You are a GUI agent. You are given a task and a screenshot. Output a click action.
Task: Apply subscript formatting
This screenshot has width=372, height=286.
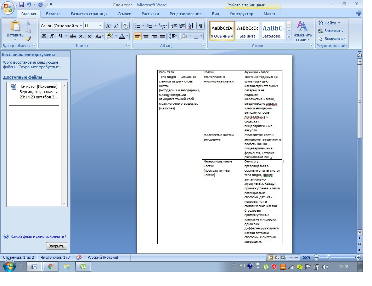[x=81, y=36]
